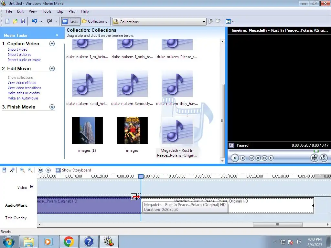Open the Collections combo box
The height and width of the screenshot is (248, 331).
[159, 22]
